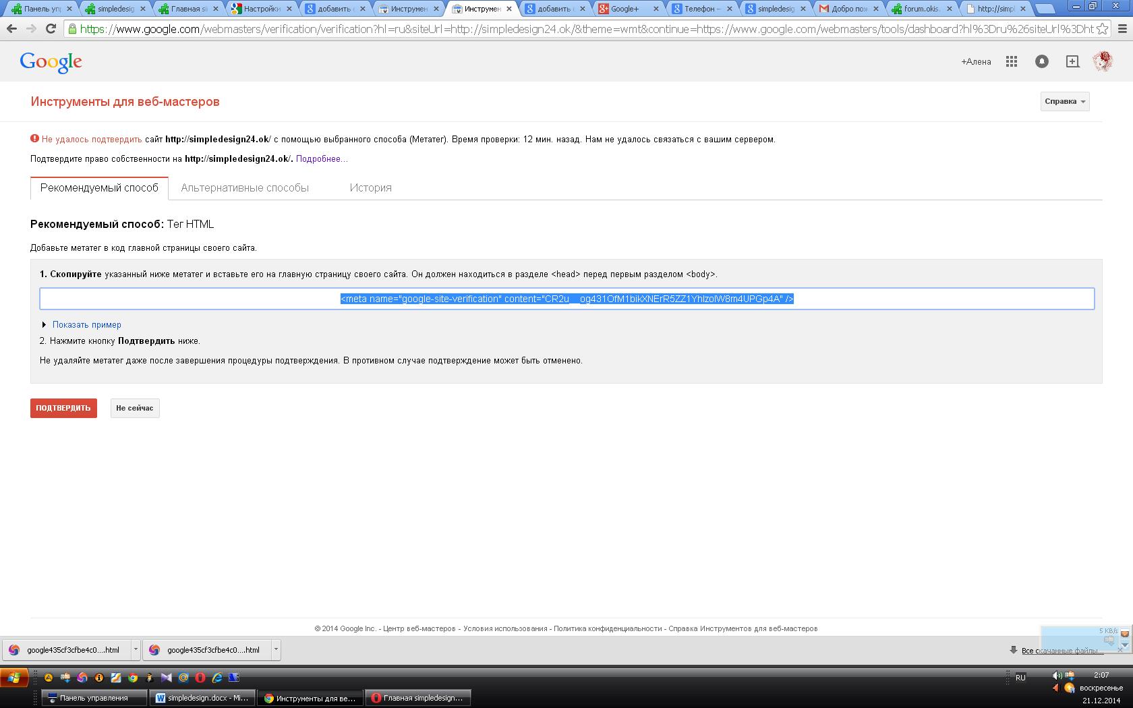
Task: Click the Google+ share plus-box icon
Action: (x=1072, y=61)
